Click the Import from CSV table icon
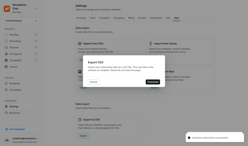248x146 pixels. point(80,43)
